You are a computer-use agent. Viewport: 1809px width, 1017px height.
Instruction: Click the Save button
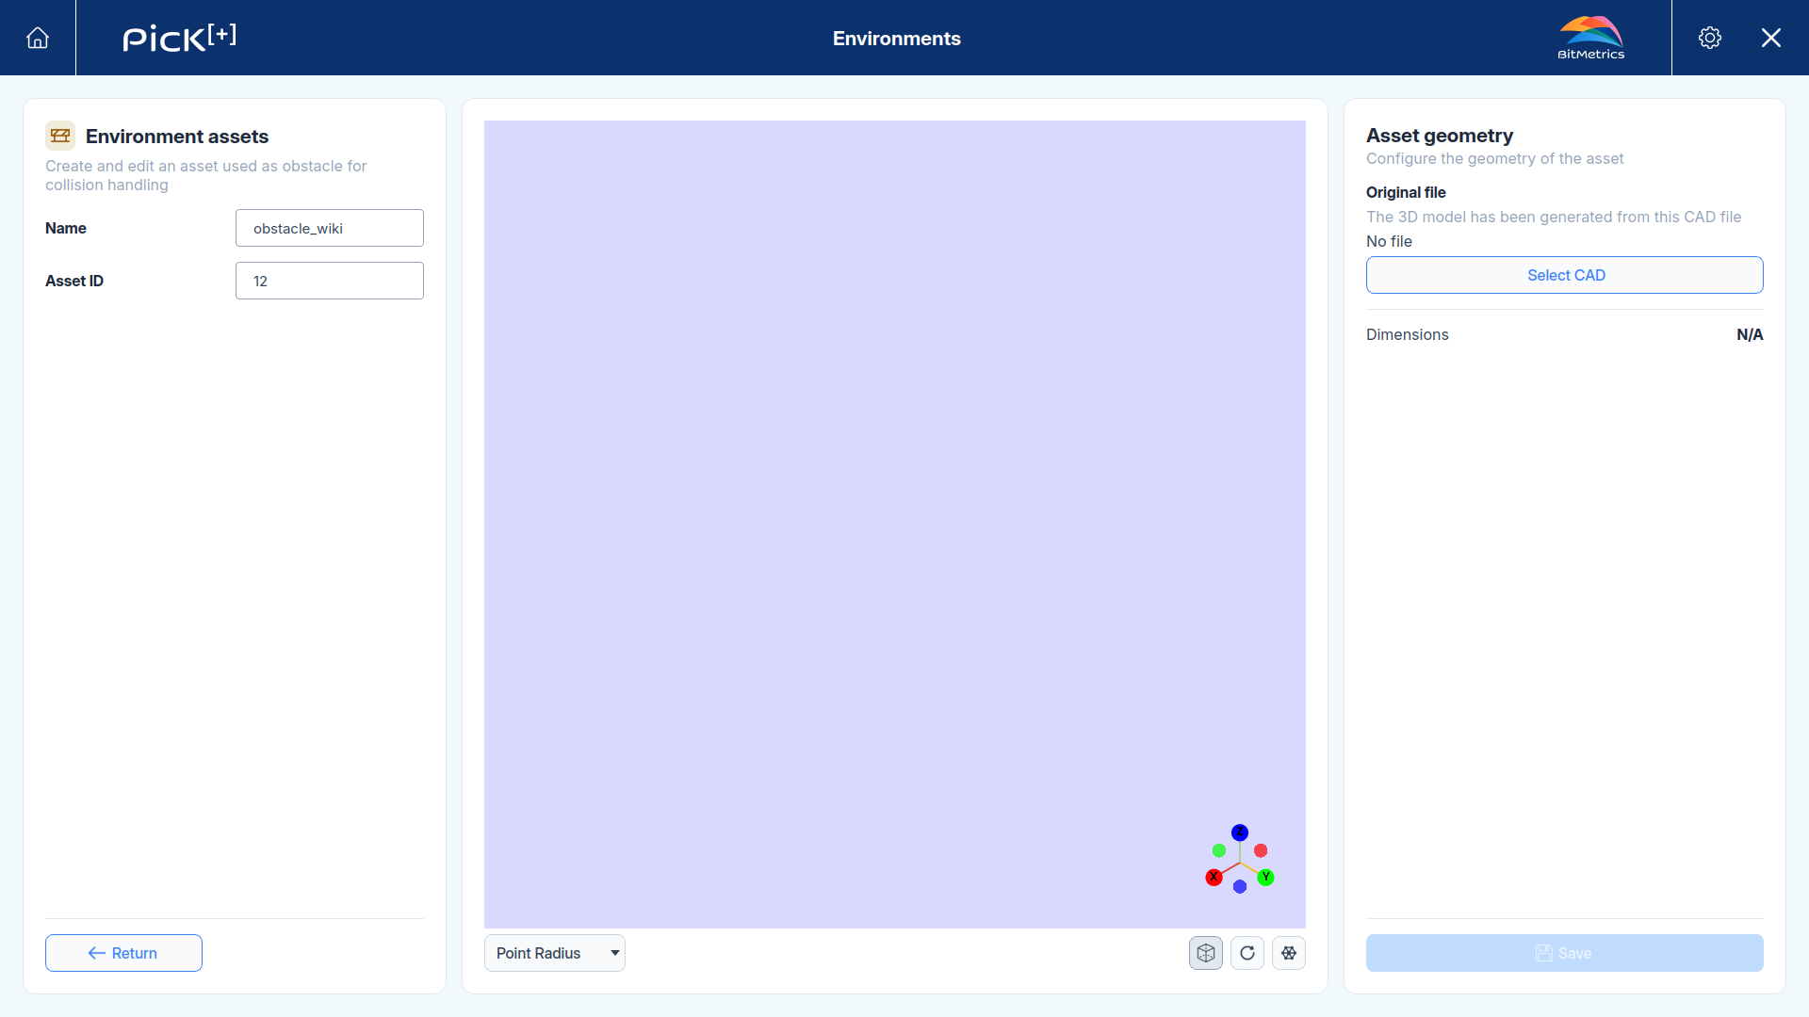click(x=1565, y=953)
